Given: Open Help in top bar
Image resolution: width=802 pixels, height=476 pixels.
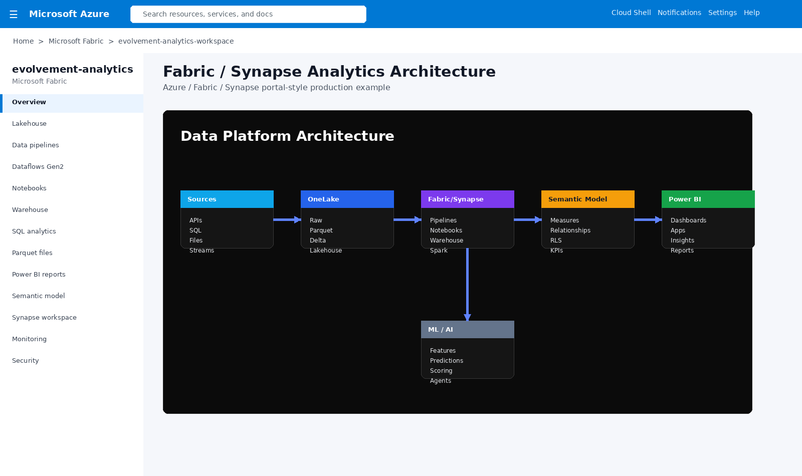Looking at the screenshot, I should (751, 13).
